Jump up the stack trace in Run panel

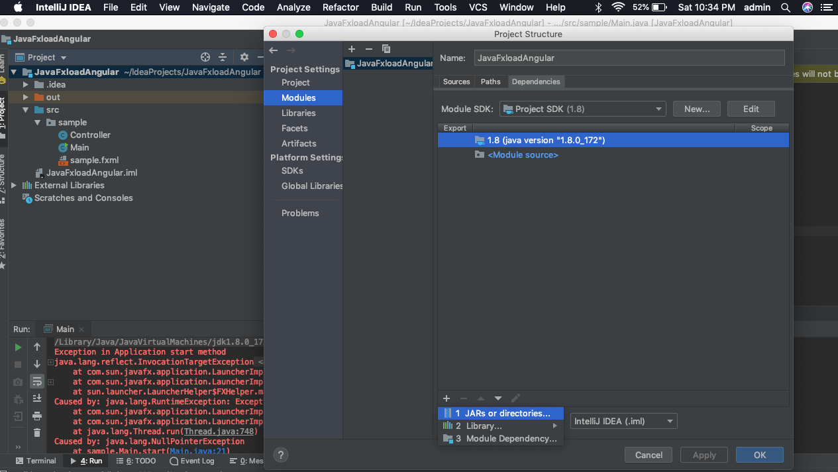(x=37, y=347)
